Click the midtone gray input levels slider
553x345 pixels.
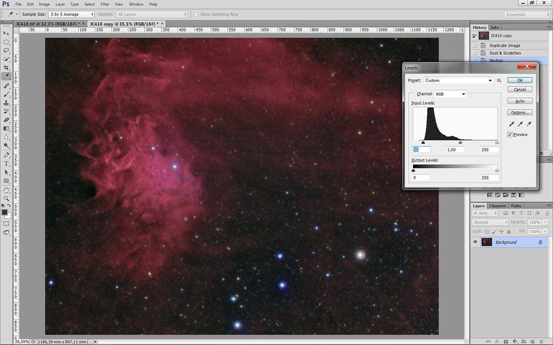tap(460, 143)
